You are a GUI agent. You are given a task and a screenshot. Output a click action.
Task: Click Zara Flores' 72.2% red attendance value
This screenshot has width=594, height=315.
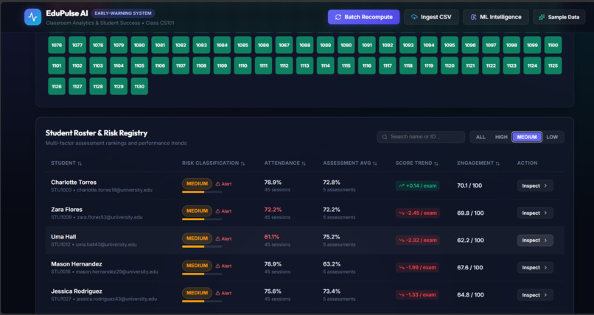(x=273, y=210)
